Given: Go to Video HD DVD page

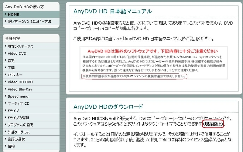Looking at the screenshot, I should tap(31, 82).
